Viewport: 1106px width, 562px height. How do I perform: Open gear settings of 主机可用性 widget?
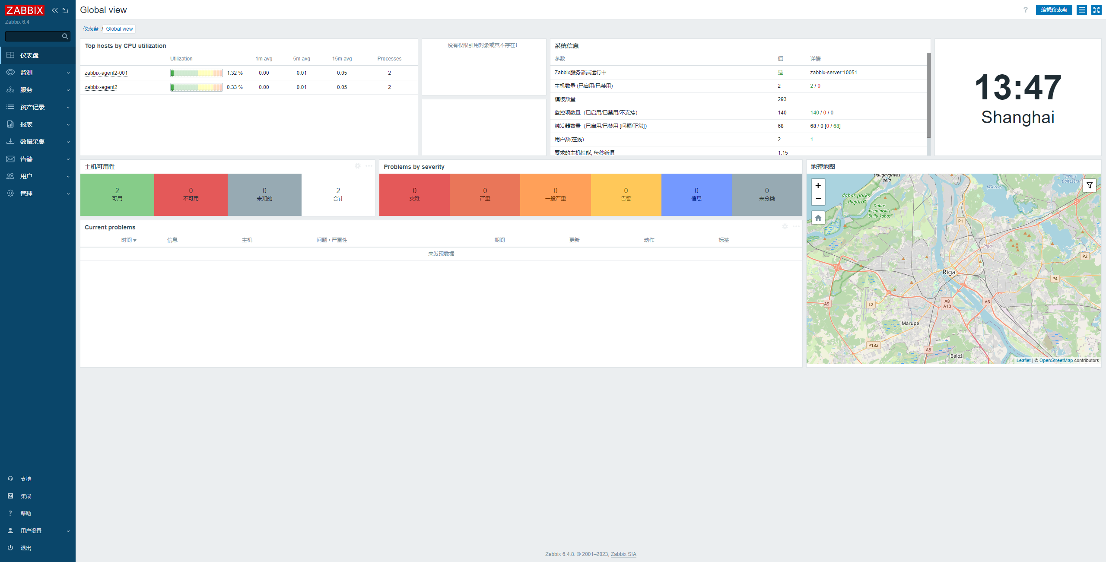pyautogui.click(x=357, y=166)
